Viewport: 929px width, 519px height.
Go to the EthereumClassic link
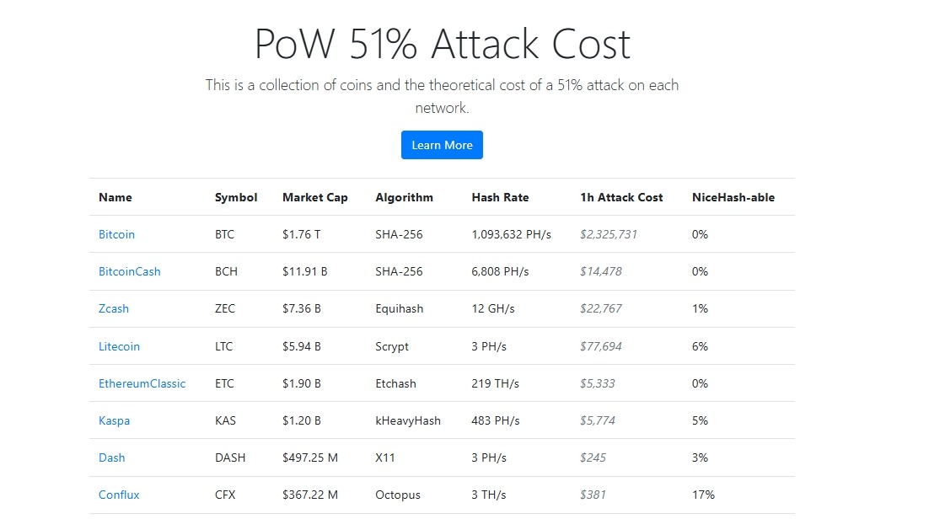[x=142, y=383]
